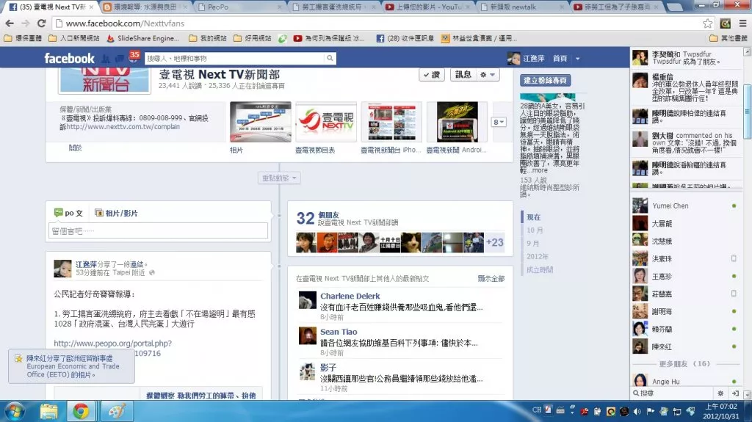Open the 壹電視新聞台 iPhone app thumbnail
Screen dimensions: 752x422
(x=391, y=122)
